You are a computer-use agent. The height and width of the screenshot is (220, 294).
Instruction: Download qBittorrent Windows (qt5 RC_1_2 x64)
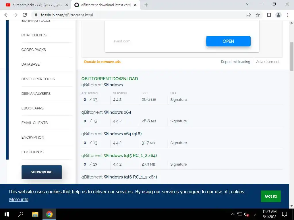(119, 156)
